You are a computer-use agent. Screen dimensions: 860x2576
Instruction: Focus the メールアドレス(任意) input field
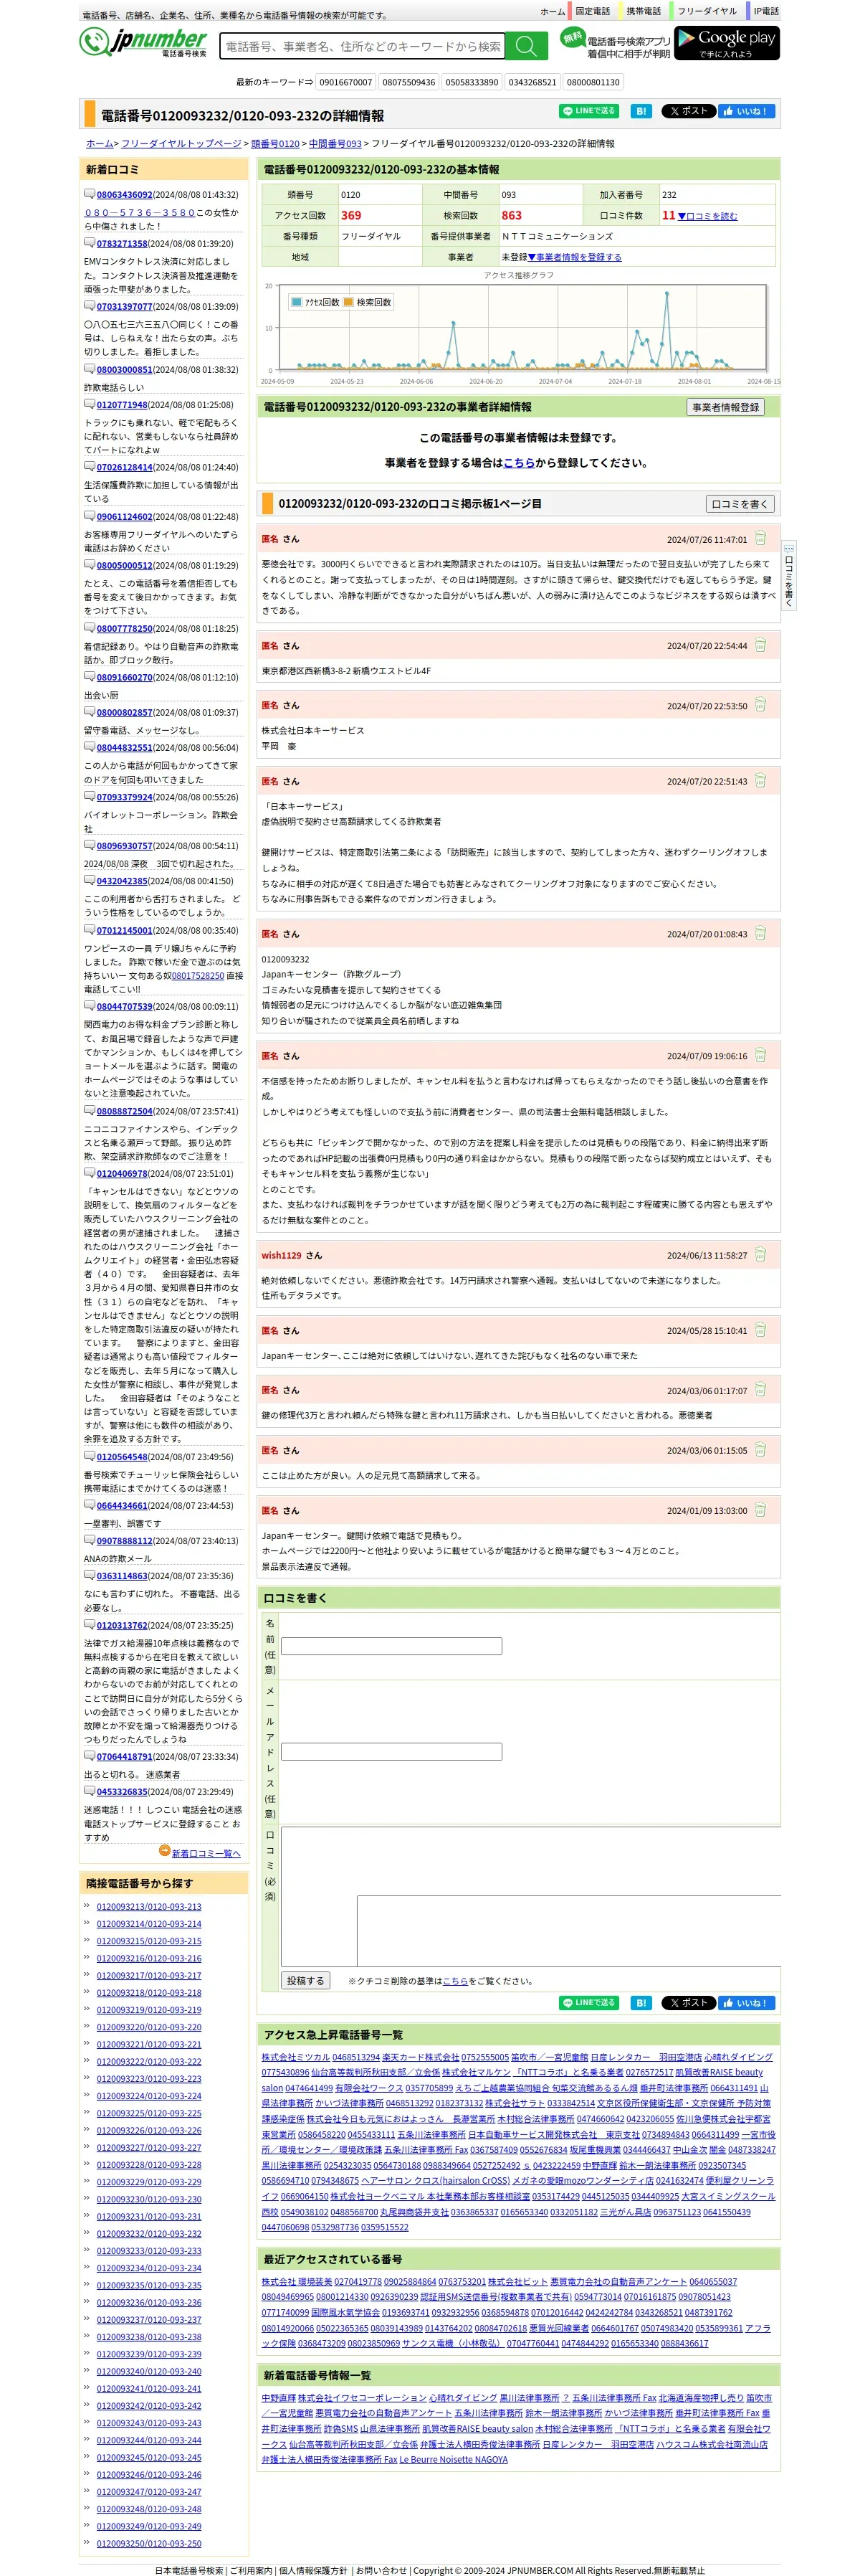391,1751
